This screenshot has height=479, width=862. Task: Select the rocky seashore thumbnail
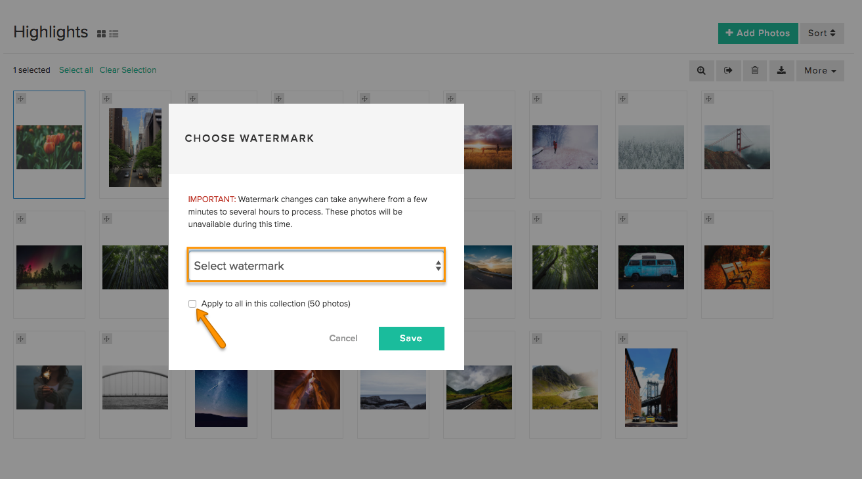coord(393,390)
